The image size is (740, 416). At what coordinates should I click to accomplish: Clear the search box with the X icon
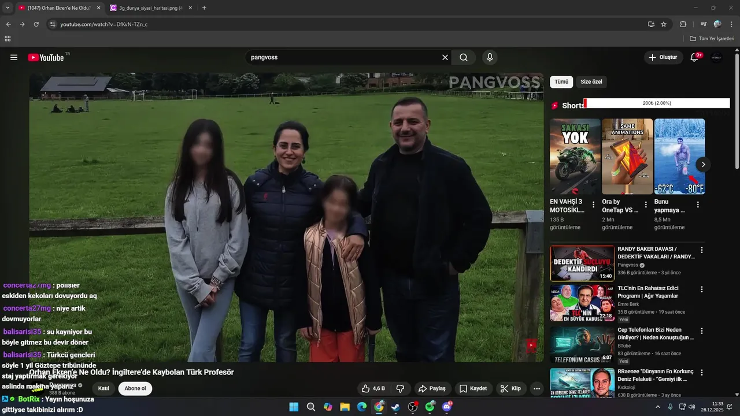click(445, 57)
